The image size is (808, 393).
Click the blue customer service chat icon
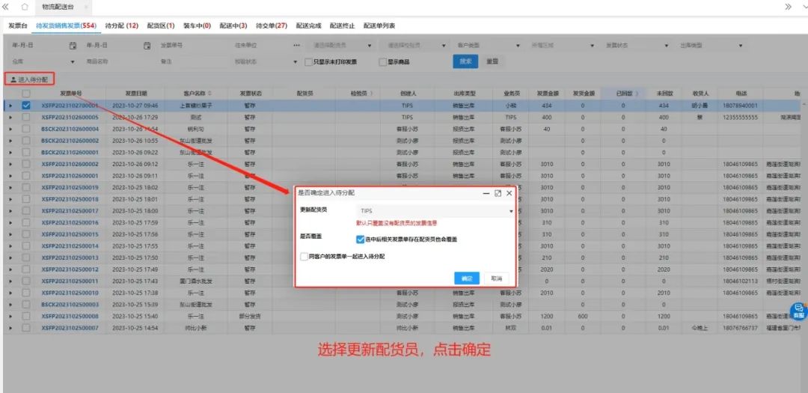[x=798, y=308]
